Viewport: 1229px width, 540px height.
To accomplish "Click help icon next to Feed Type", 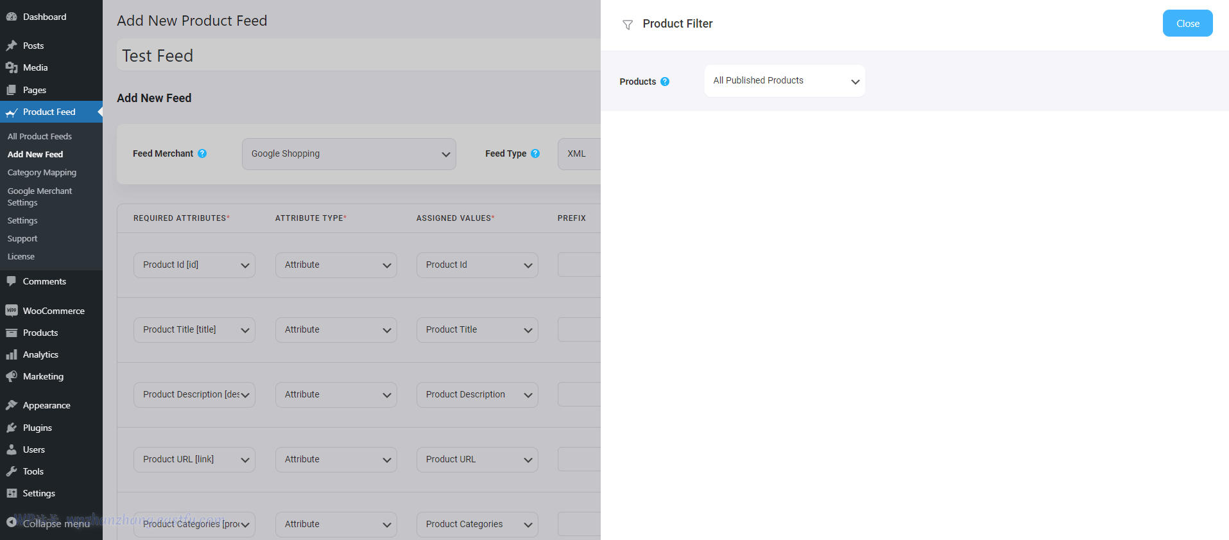I will 535,153.
